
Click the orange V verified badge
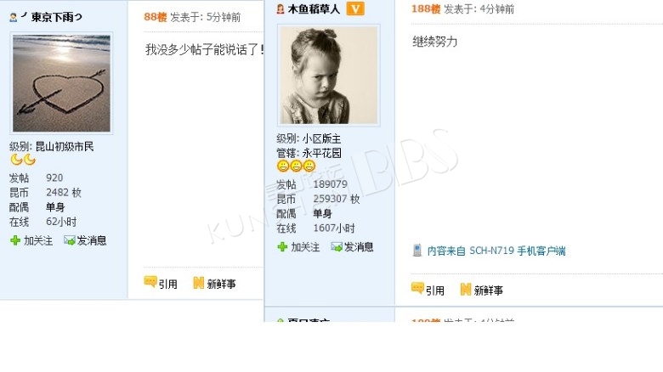point(355,8)
